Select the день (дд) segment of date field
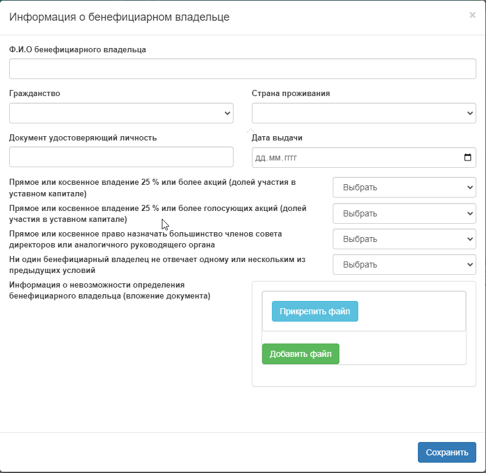486x473 pixels. [260, 158]
